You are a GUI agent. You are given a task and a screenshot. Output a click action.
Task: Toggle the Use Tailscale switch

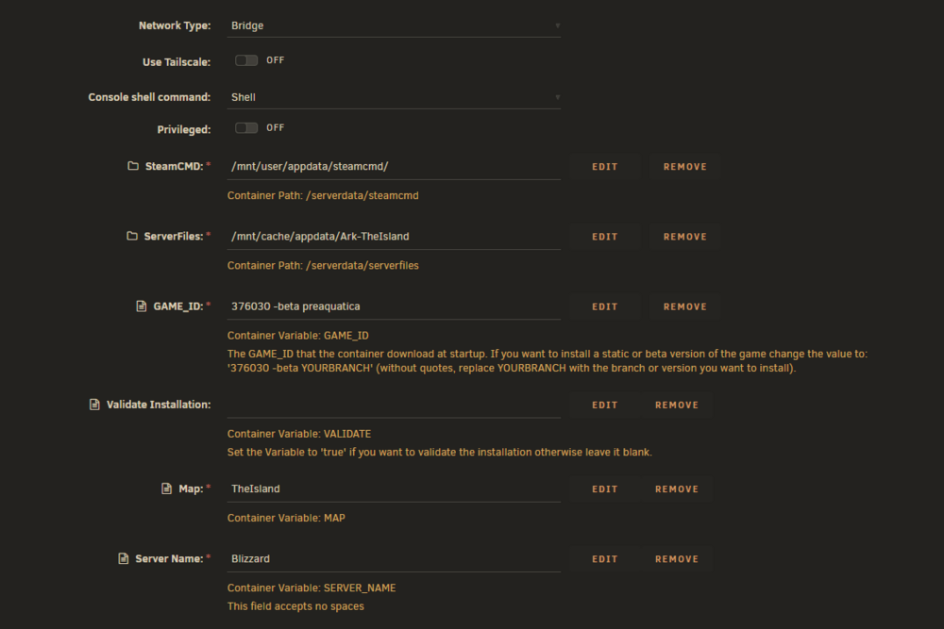(246, 60)
